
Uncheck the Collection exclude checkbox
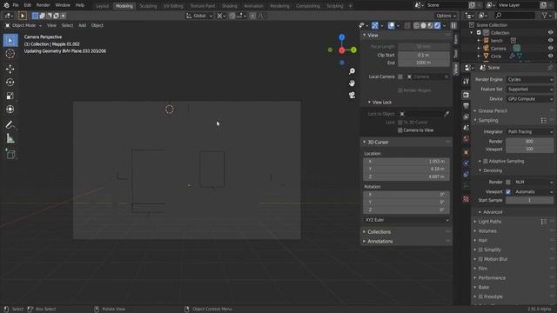pos(479,33)
